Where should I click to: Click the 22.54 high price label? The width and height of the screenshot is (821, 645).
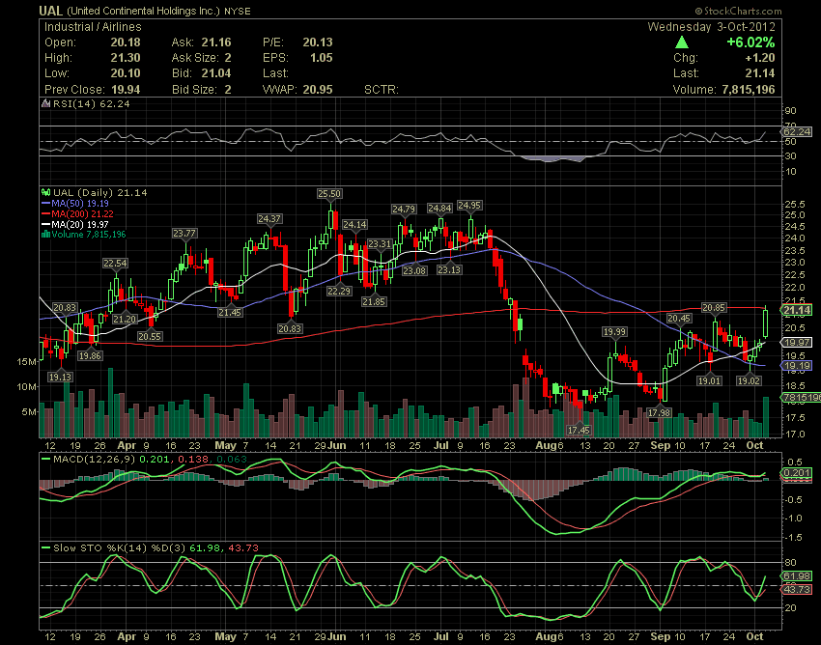[115, 264]
